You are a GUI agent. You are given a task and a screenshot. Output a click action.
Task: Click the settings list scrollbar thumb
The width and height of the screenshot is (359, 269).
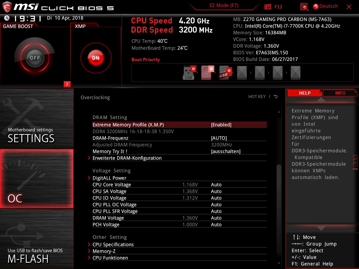[x=279, y=209]
